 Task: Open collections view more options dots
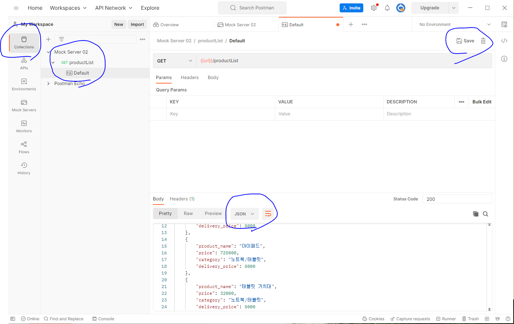142,39
